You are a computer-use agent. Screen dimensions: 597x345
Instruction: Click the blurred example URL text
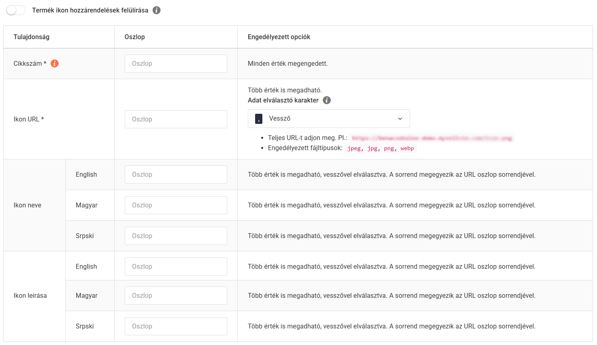[432, 138]
